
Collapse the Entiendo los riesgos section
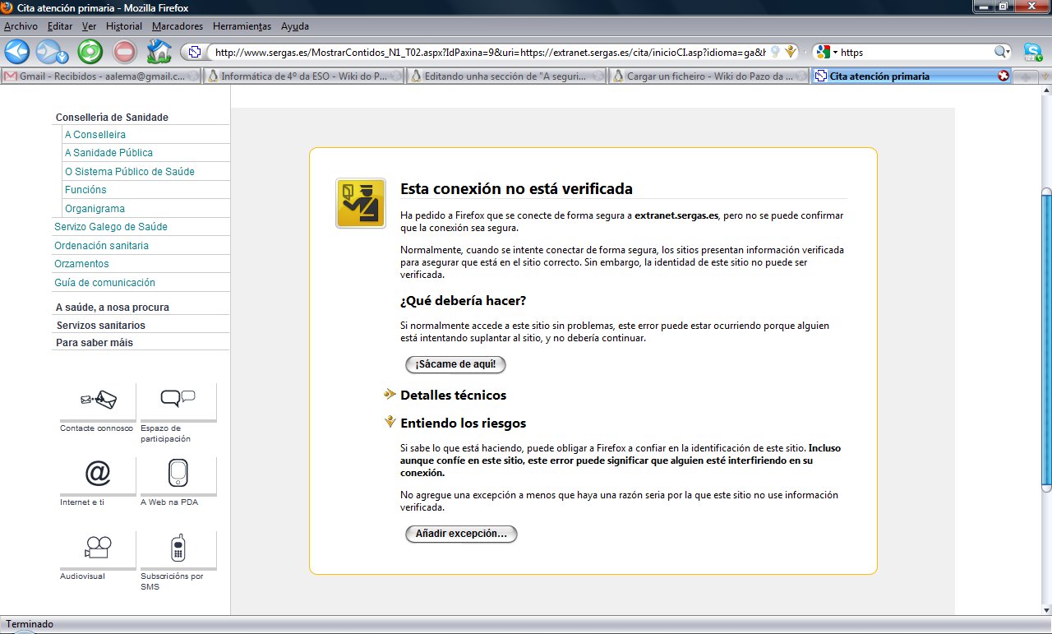click(463, 423)
